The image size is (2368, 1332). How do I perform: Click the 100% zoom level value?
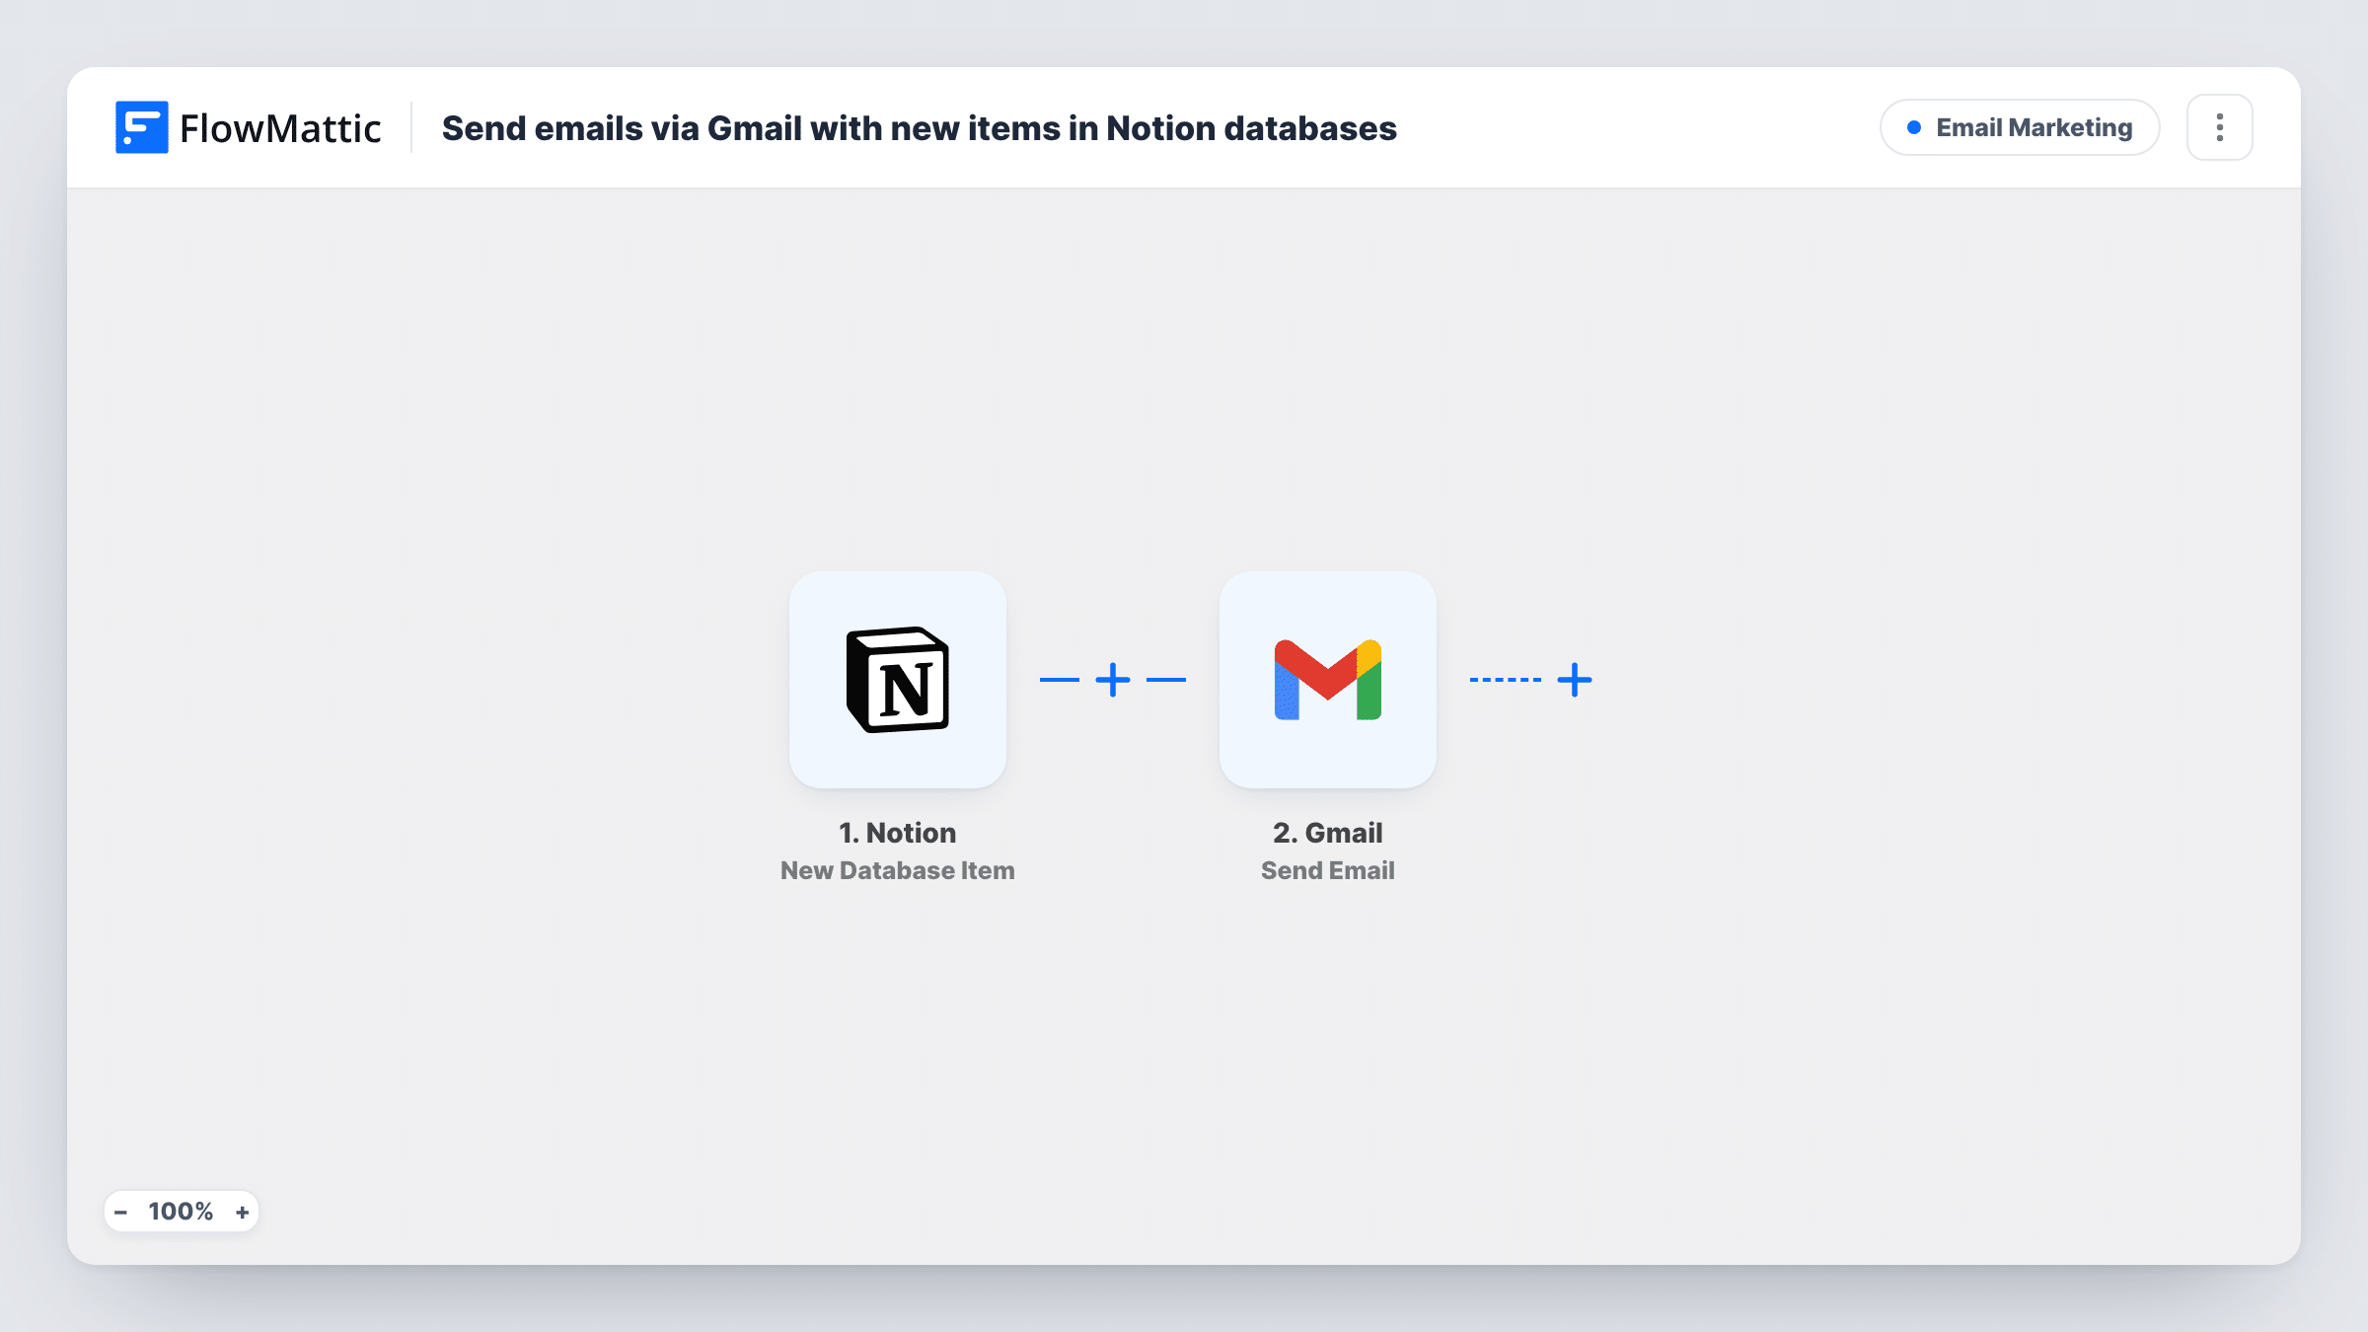pyautogui.click(x=181, y=1212)
